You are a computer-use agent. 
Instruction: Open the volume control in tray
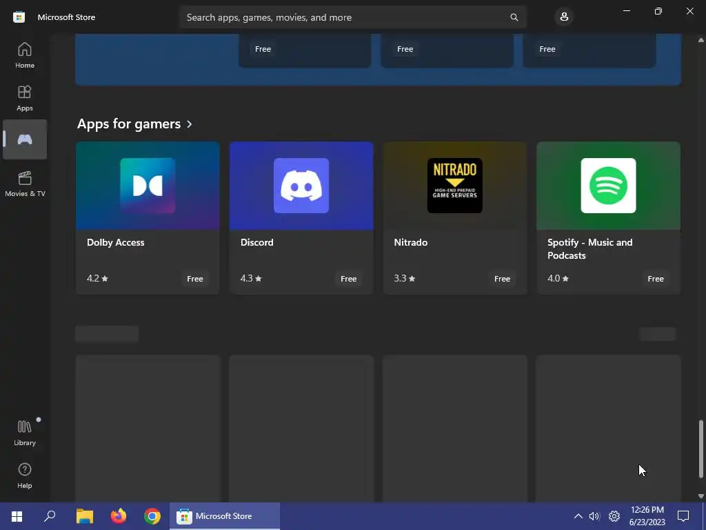594,516
